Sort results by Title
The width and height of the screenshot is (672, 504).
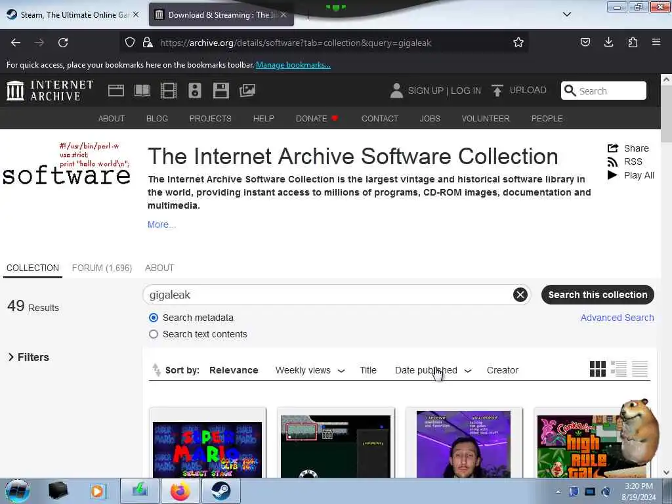point(368,370)
